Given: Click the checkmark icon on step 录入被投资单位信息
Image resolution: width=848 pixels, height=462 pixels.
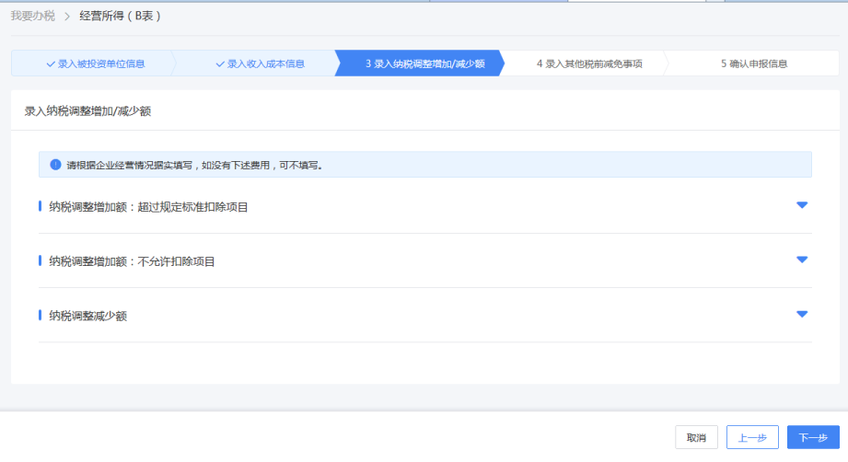Looking at the screenshot, I should tap(51, 64).
